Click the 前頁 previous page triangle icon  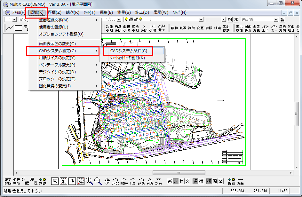coord(150,181)
